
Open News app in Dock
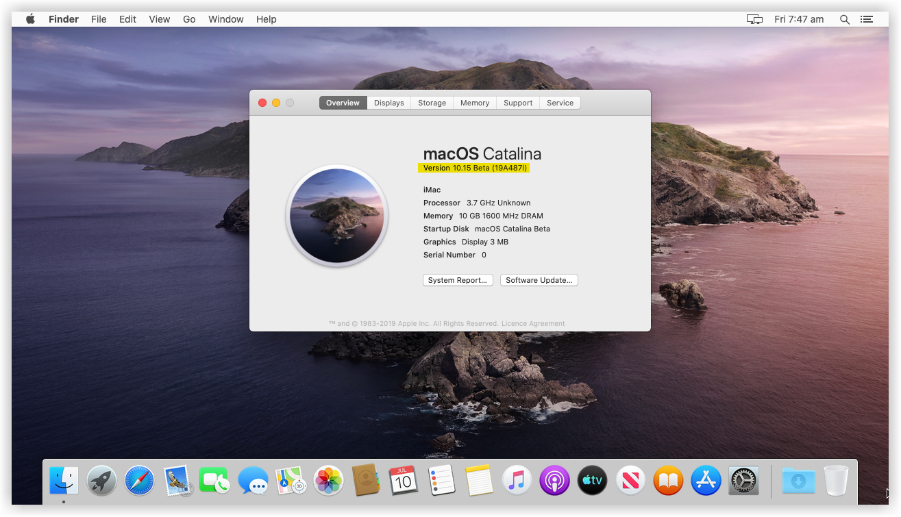coord(630,480)
